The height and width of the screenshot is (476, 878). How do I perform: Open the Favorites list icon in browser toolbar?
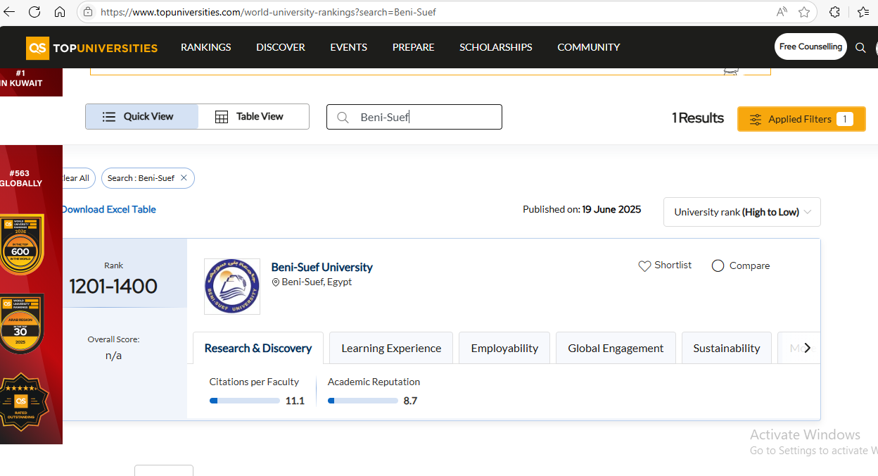863,12
